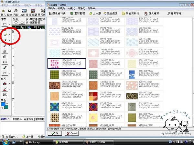194x145 pixels.
Task: Click the OK button
Action: pos(54,133)
